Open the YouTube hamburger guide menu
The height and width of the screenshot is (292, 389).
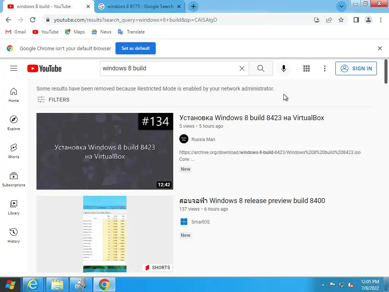click(14, 68)
